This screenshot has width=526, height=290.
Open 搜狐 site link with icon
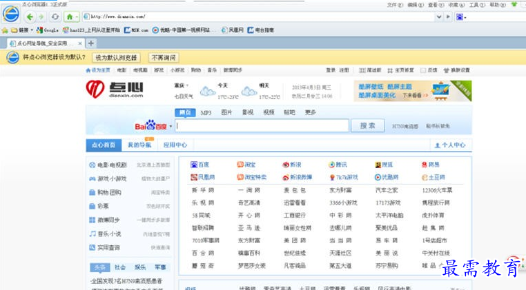pyautogui.click(x=384, y=165)
